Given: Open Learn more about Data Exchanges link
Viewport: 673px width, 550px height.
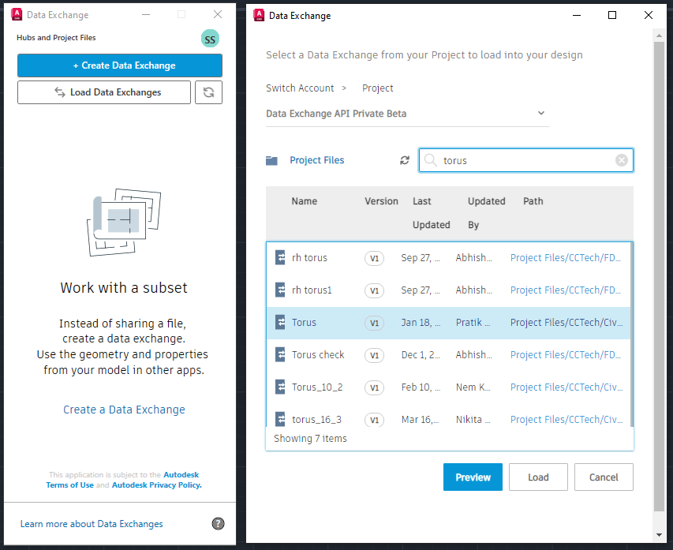Looking at the screenshot, I should pos(92,524).
